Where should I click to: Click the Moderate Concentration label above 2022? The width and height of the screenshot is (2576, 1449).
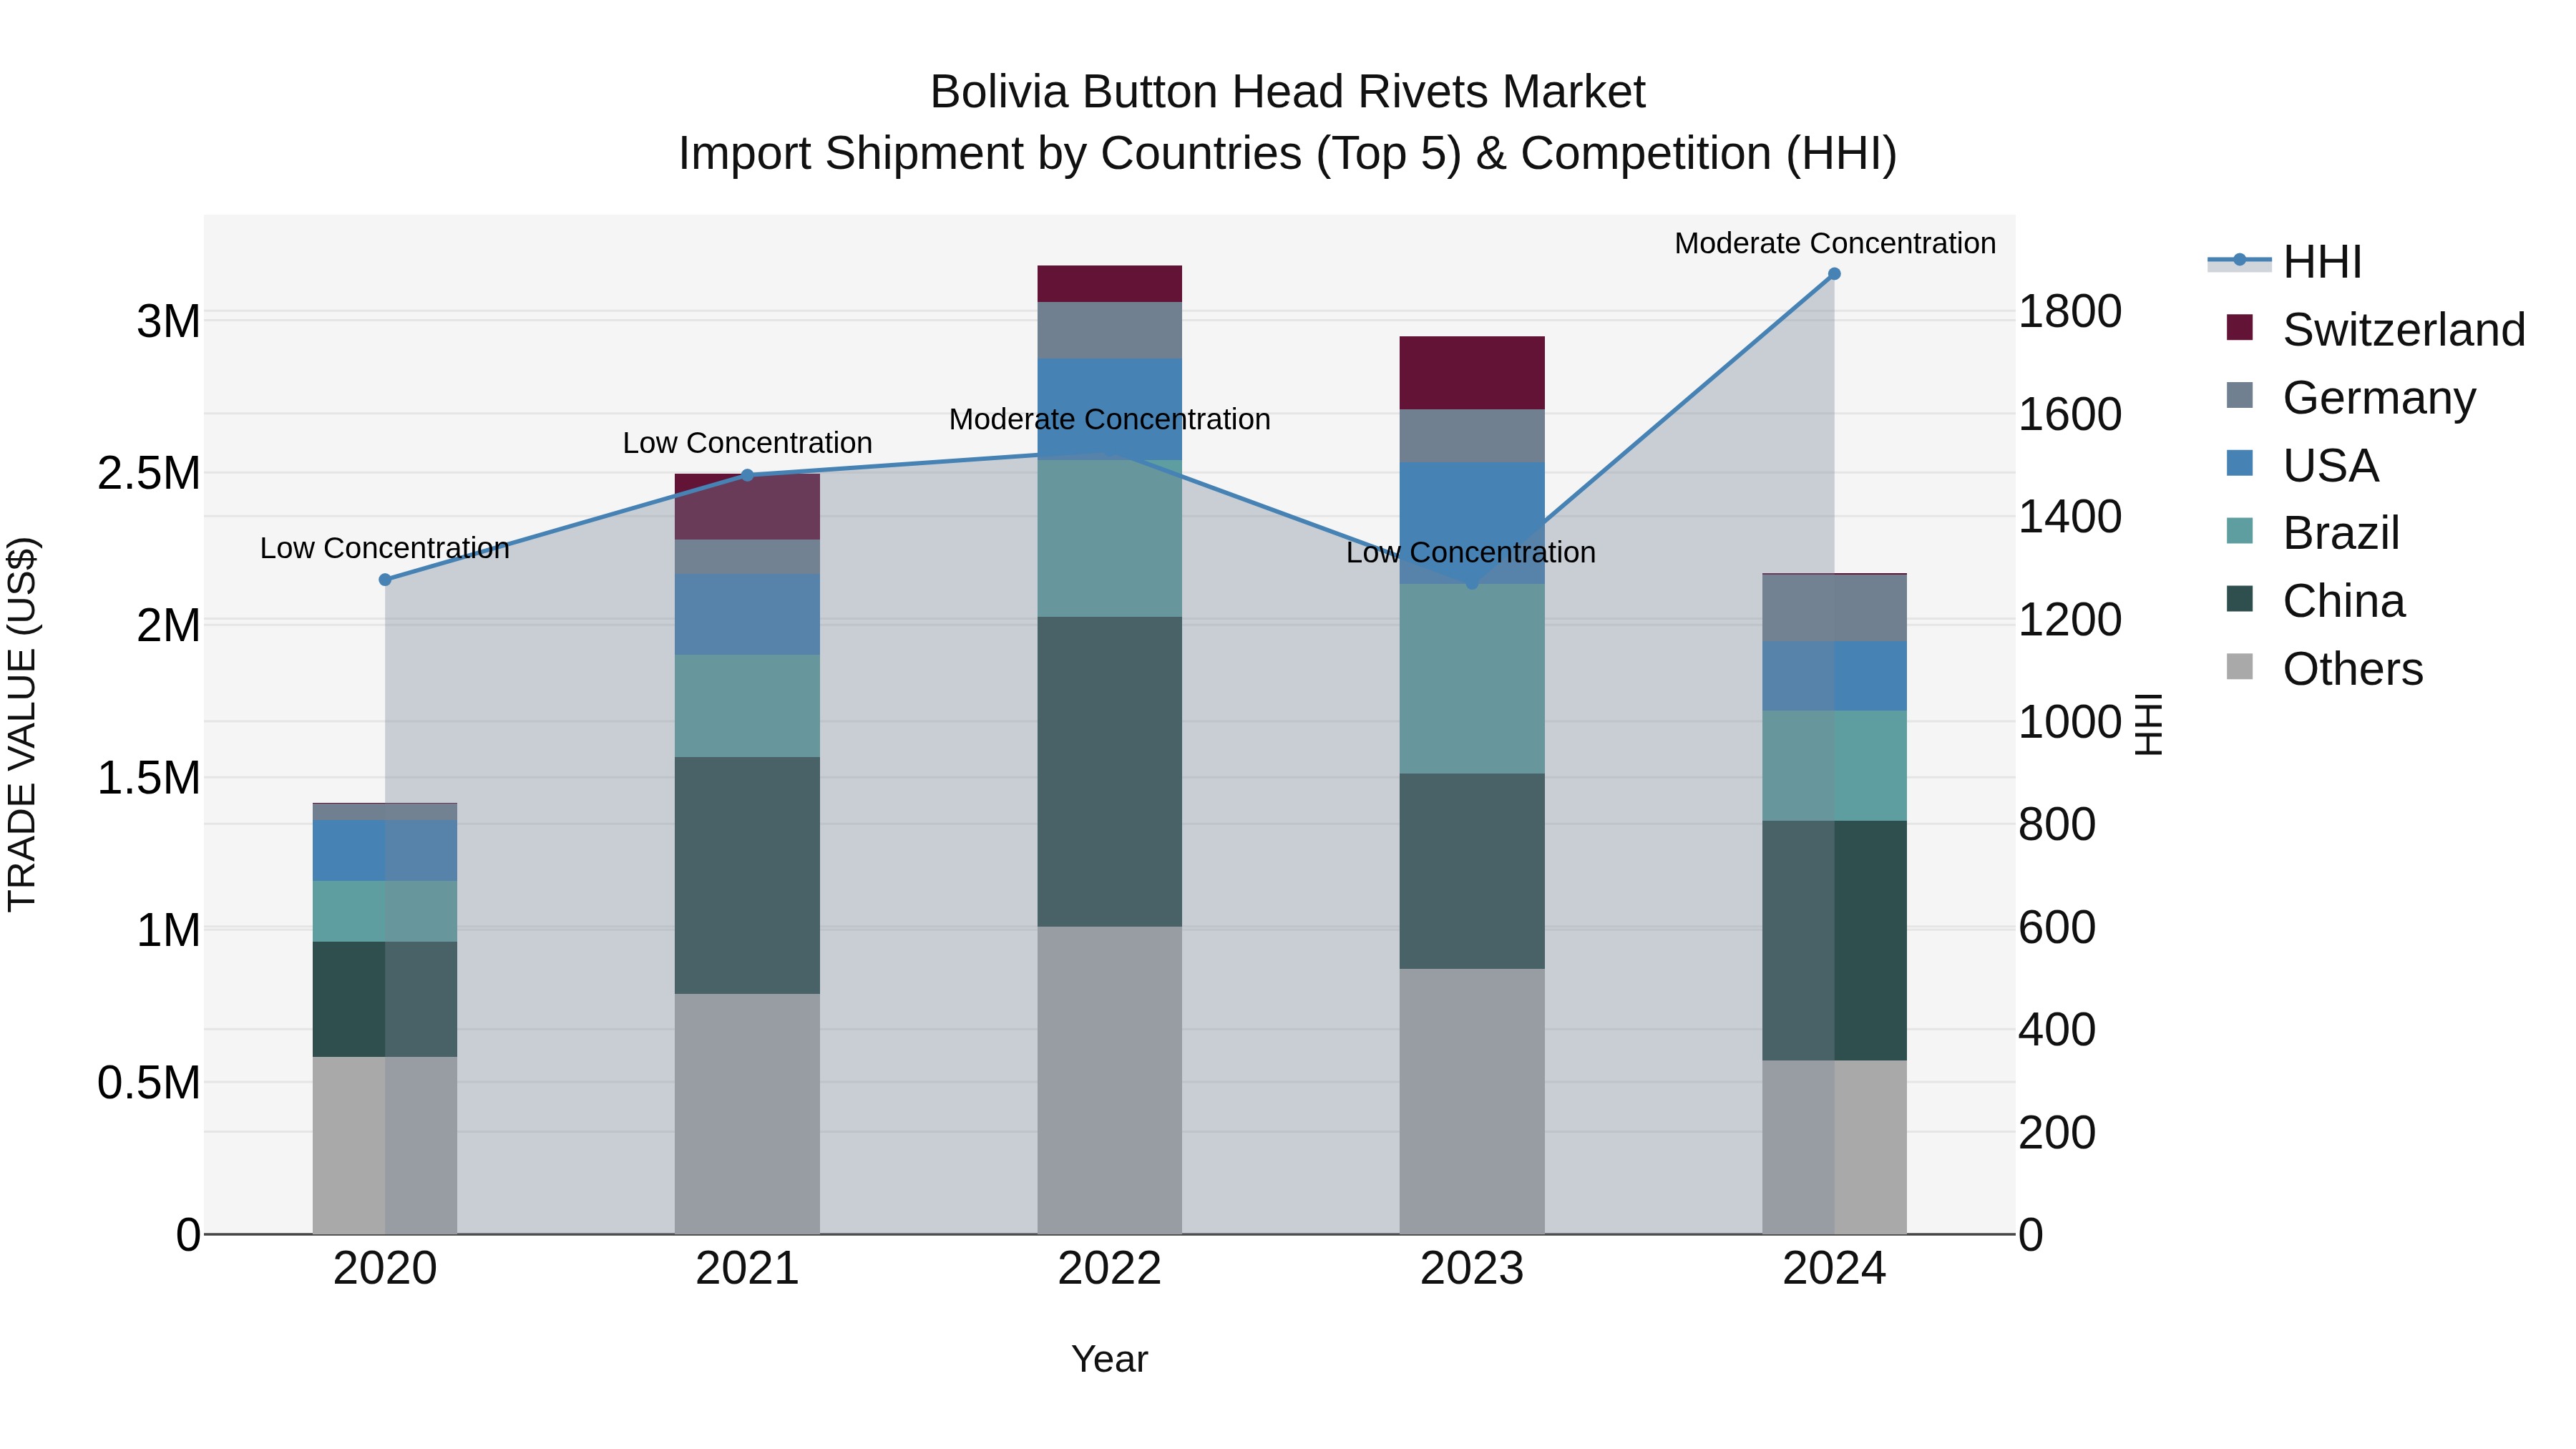(x=1110, y=419)
